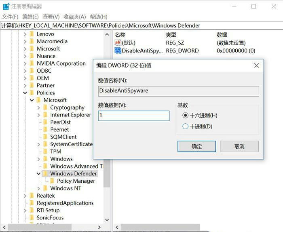This screenshot has height=232, width=283.
Task: Click the tree panel vertical scrollbar
Action: [107, 121]
